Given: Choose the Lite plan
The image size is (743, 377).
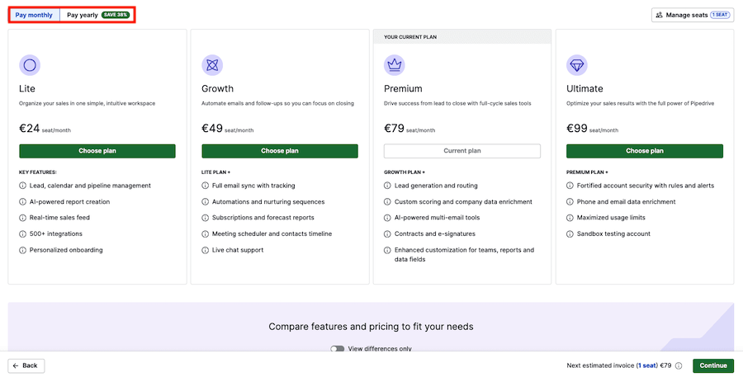Looking at the screenshot, I should point(97,151).
